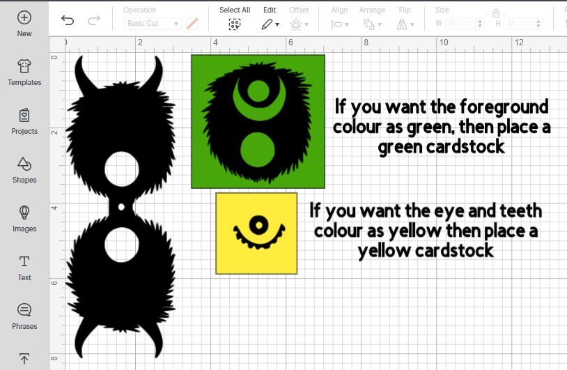The height and width of the screenshot is (370, 567).
Task: Select the yellow cardstock instruction text
Action: (x=426, y=231)
